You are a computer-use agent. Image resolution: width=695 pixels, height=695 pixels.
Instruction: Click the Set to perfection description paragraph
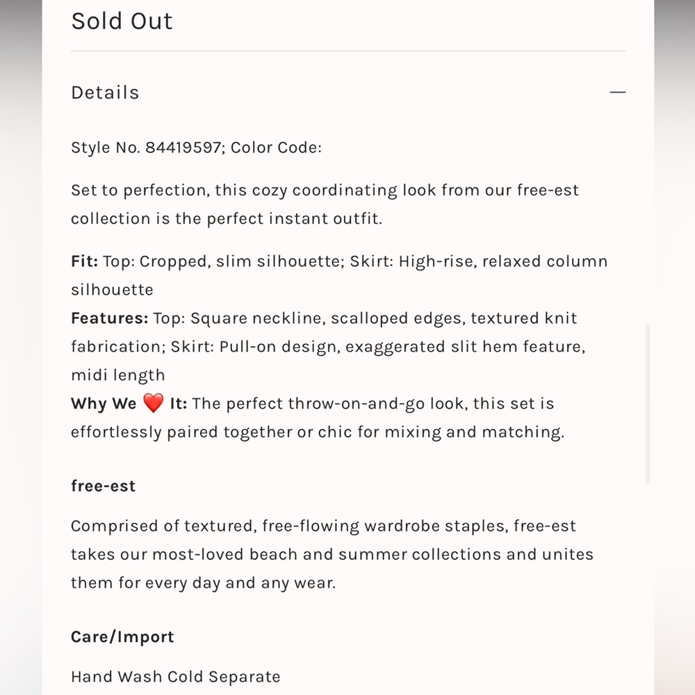[x=325, y=204]
